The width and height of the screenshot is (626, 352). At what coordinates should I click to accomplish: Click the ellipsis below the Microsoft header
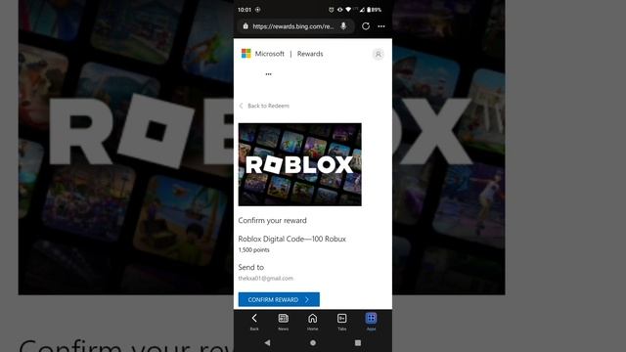(x=268, y=74)
